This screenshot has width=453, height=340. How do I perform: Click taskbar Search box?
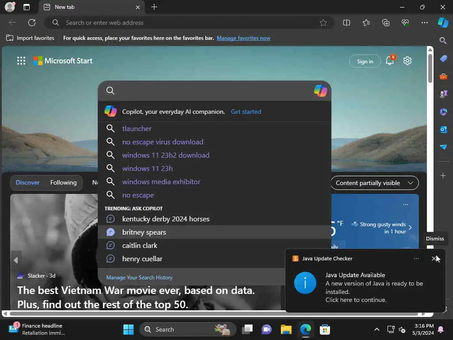[x=188, y=329]
